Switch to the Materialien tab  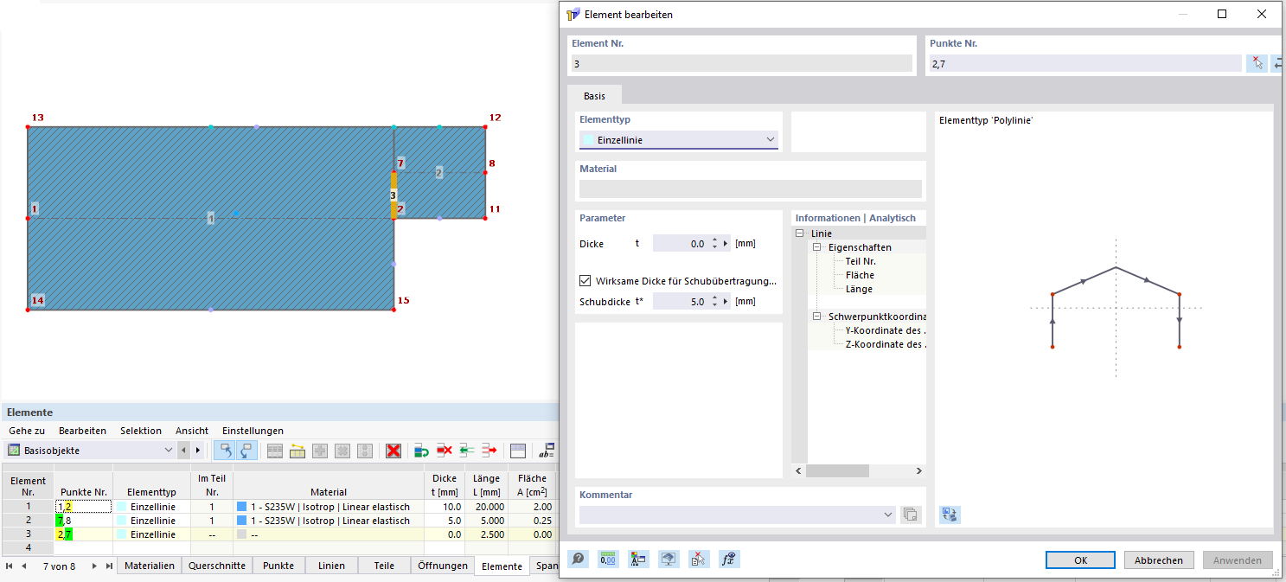click(150, 566)
